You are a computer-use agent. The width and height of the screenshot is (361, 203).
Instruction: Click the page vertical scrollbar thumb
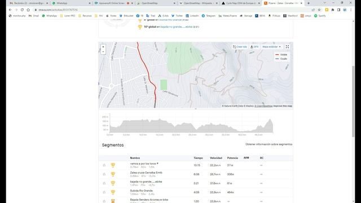click(x=354, y=101)
